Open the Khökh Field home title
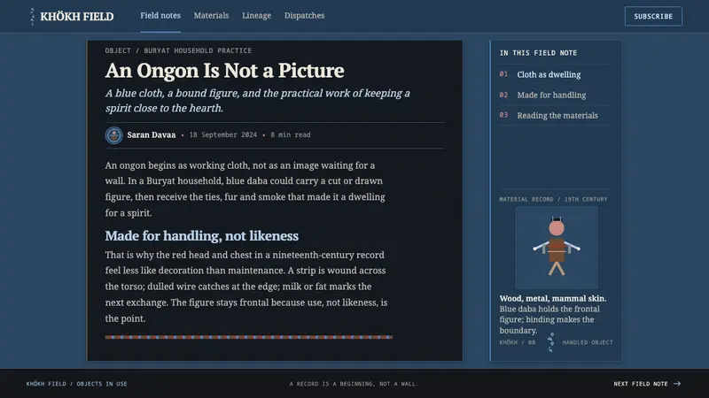This screenshot has width=709, height=398. [x=77, y=17]
